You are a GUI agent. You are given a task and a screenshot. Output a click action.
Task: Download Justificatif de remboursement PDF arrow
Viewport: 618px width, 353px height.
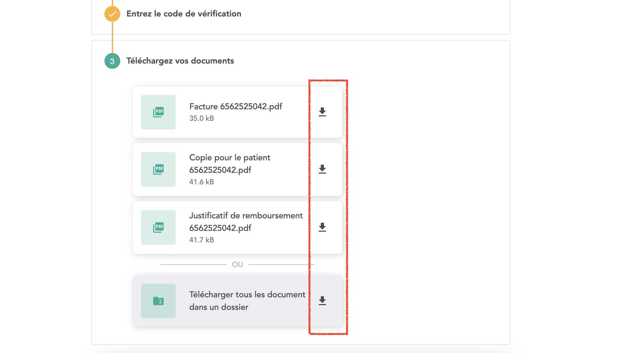tap(322, 227)
